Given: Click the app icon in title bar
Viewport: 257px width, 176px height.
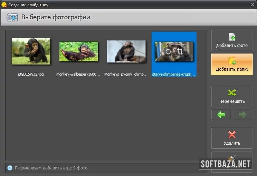Looking at the screenshot, I should coord(4,4).
